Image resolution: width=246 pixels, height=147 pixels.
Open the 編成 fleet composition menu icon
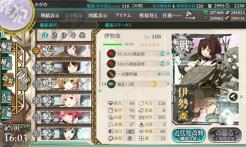point(6,47)
